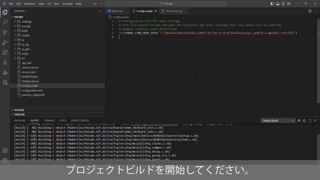Open the Terminal menu
The width and height of the screenshot is (320, 180).
pos(67,4)
